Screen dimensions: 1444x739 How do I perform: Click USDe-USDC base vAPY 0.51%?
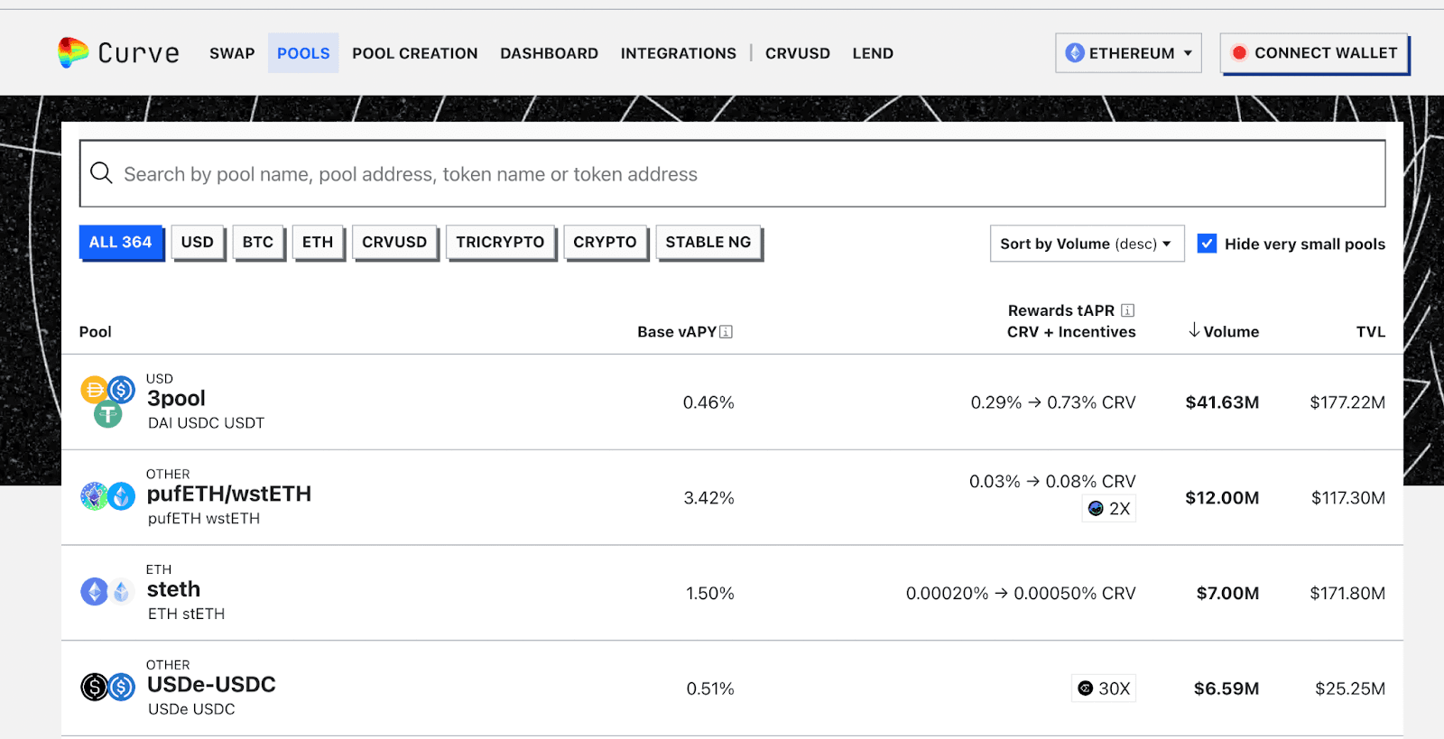click(710, 689)
